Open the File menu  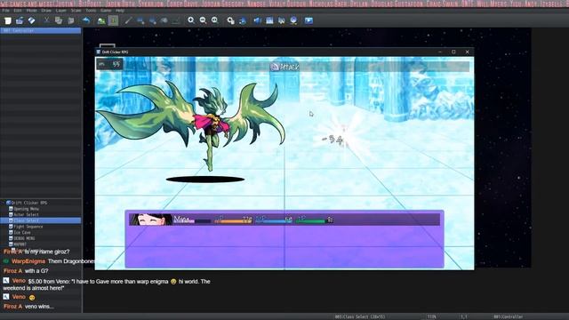pos(6,11)
